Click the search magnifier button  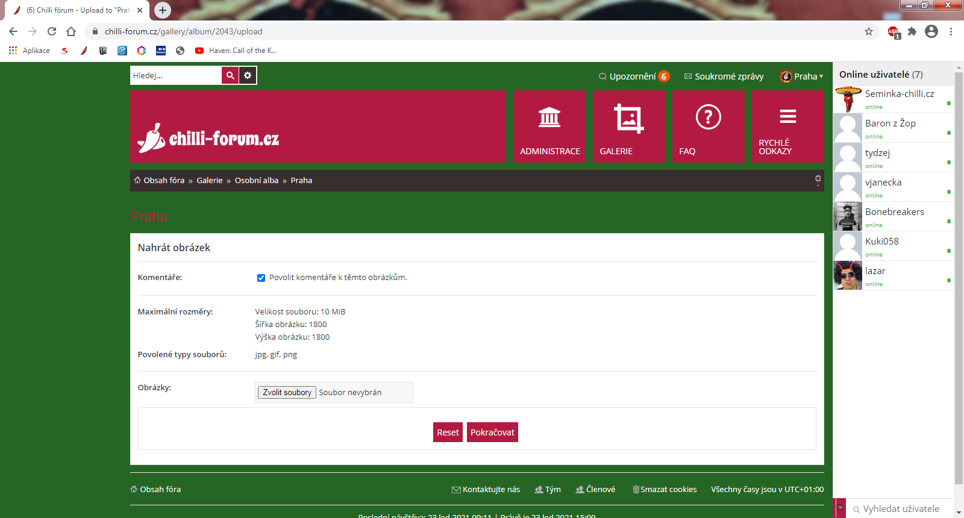point(230,75)
